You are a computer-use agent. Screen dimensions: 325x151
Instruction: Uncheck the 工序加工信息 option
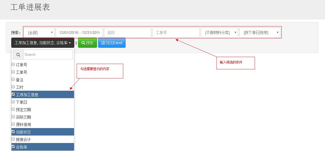click(x=13, y=94)
